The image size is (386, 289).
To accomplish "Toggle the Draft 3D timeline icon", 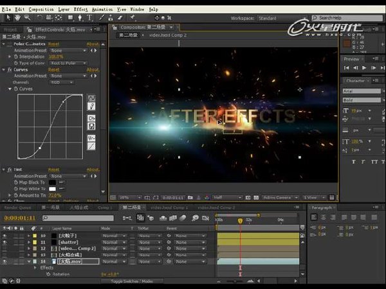I will (151, 218).
